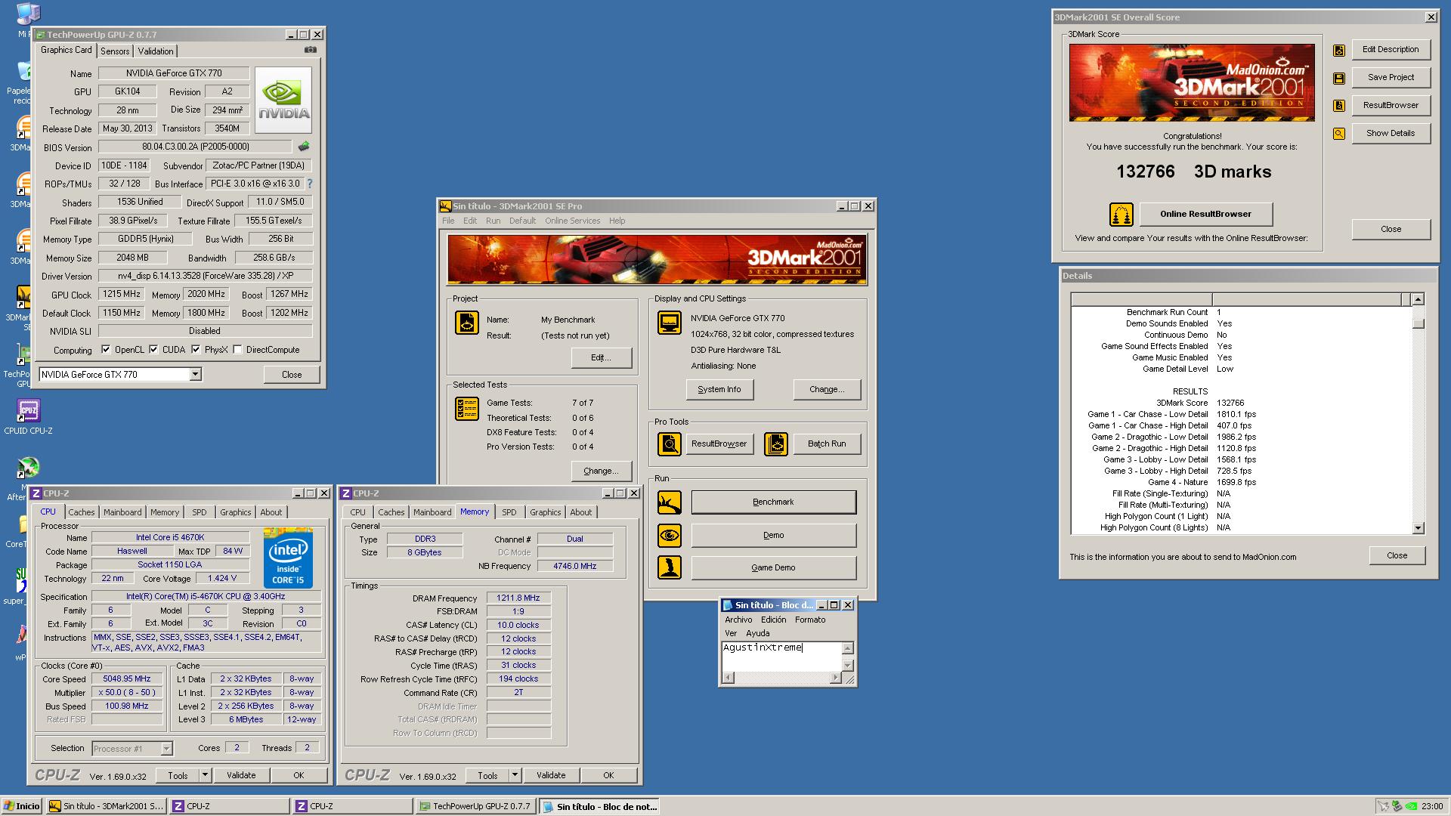Switch to 3DMark2001 taskbar button
The height and width of the screenshot is (816, 1451).
click(x=107, y=806)
